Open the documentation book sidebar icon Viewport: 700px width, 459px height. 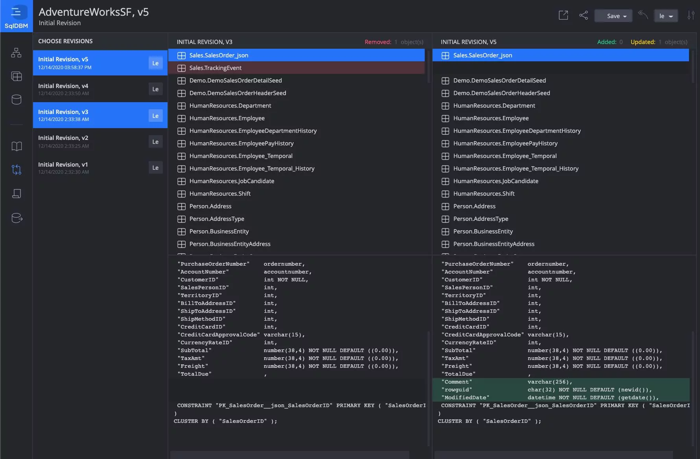tap(16, 147)
